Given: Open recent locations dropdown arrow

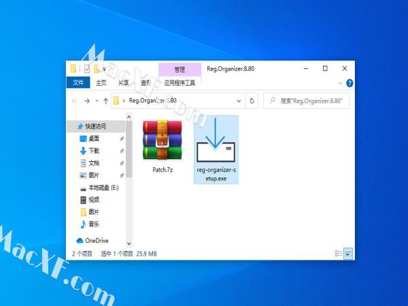Looking at the screenshot, I should 97,101.
